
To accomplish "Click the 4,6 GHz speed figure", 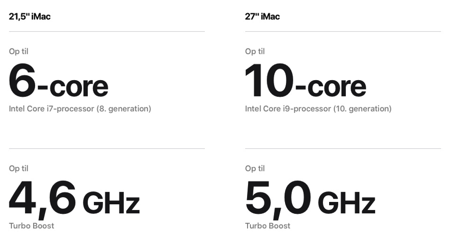I will [74, 198].
